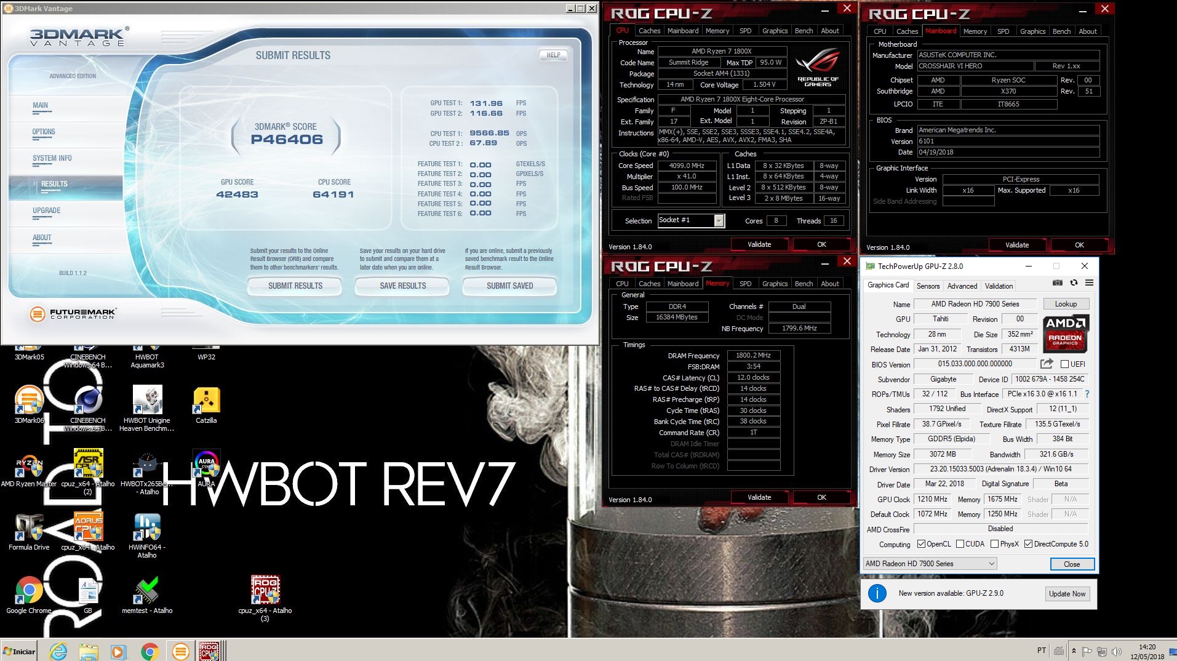Toggle the UEFI checkbox in GPU-Z
The image size is (1177, 661).
coord(1064,364)
